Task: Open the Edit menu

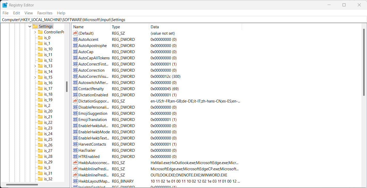Action: [17, 13]
